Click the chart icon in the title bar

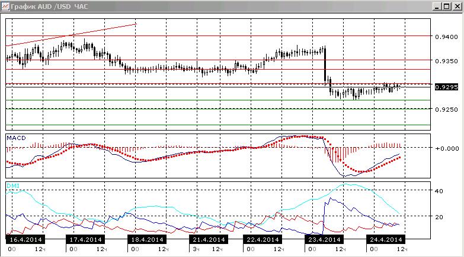[5, 6]
